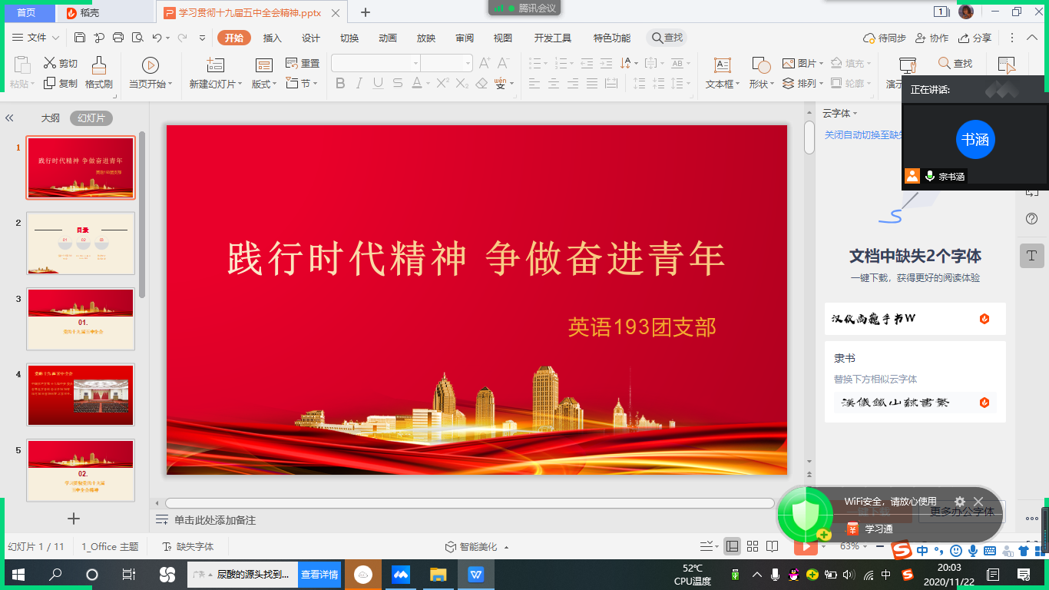Start slideshow from the status bar play button
The height and width of the screenshot is (590, 1049).
pyautogui.click(x=805, y=546)
